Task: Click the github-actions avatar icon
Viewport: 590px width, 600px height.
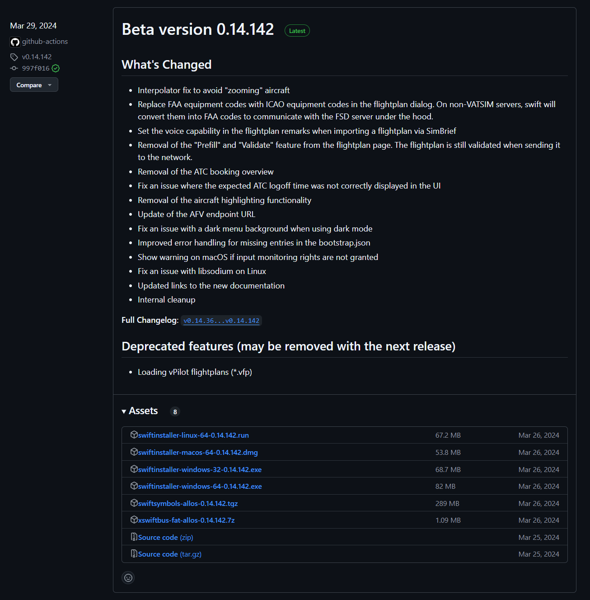Action: tap(15, 42)
